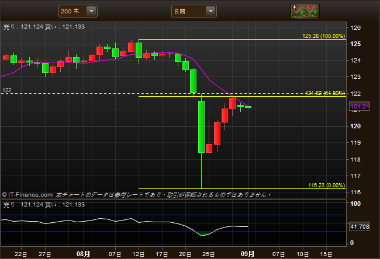Viewport: 380px width, 259px height.
Task: Click the 116.23 (0.00%) Fibonacci label
Action: click(x=326, y=185)
